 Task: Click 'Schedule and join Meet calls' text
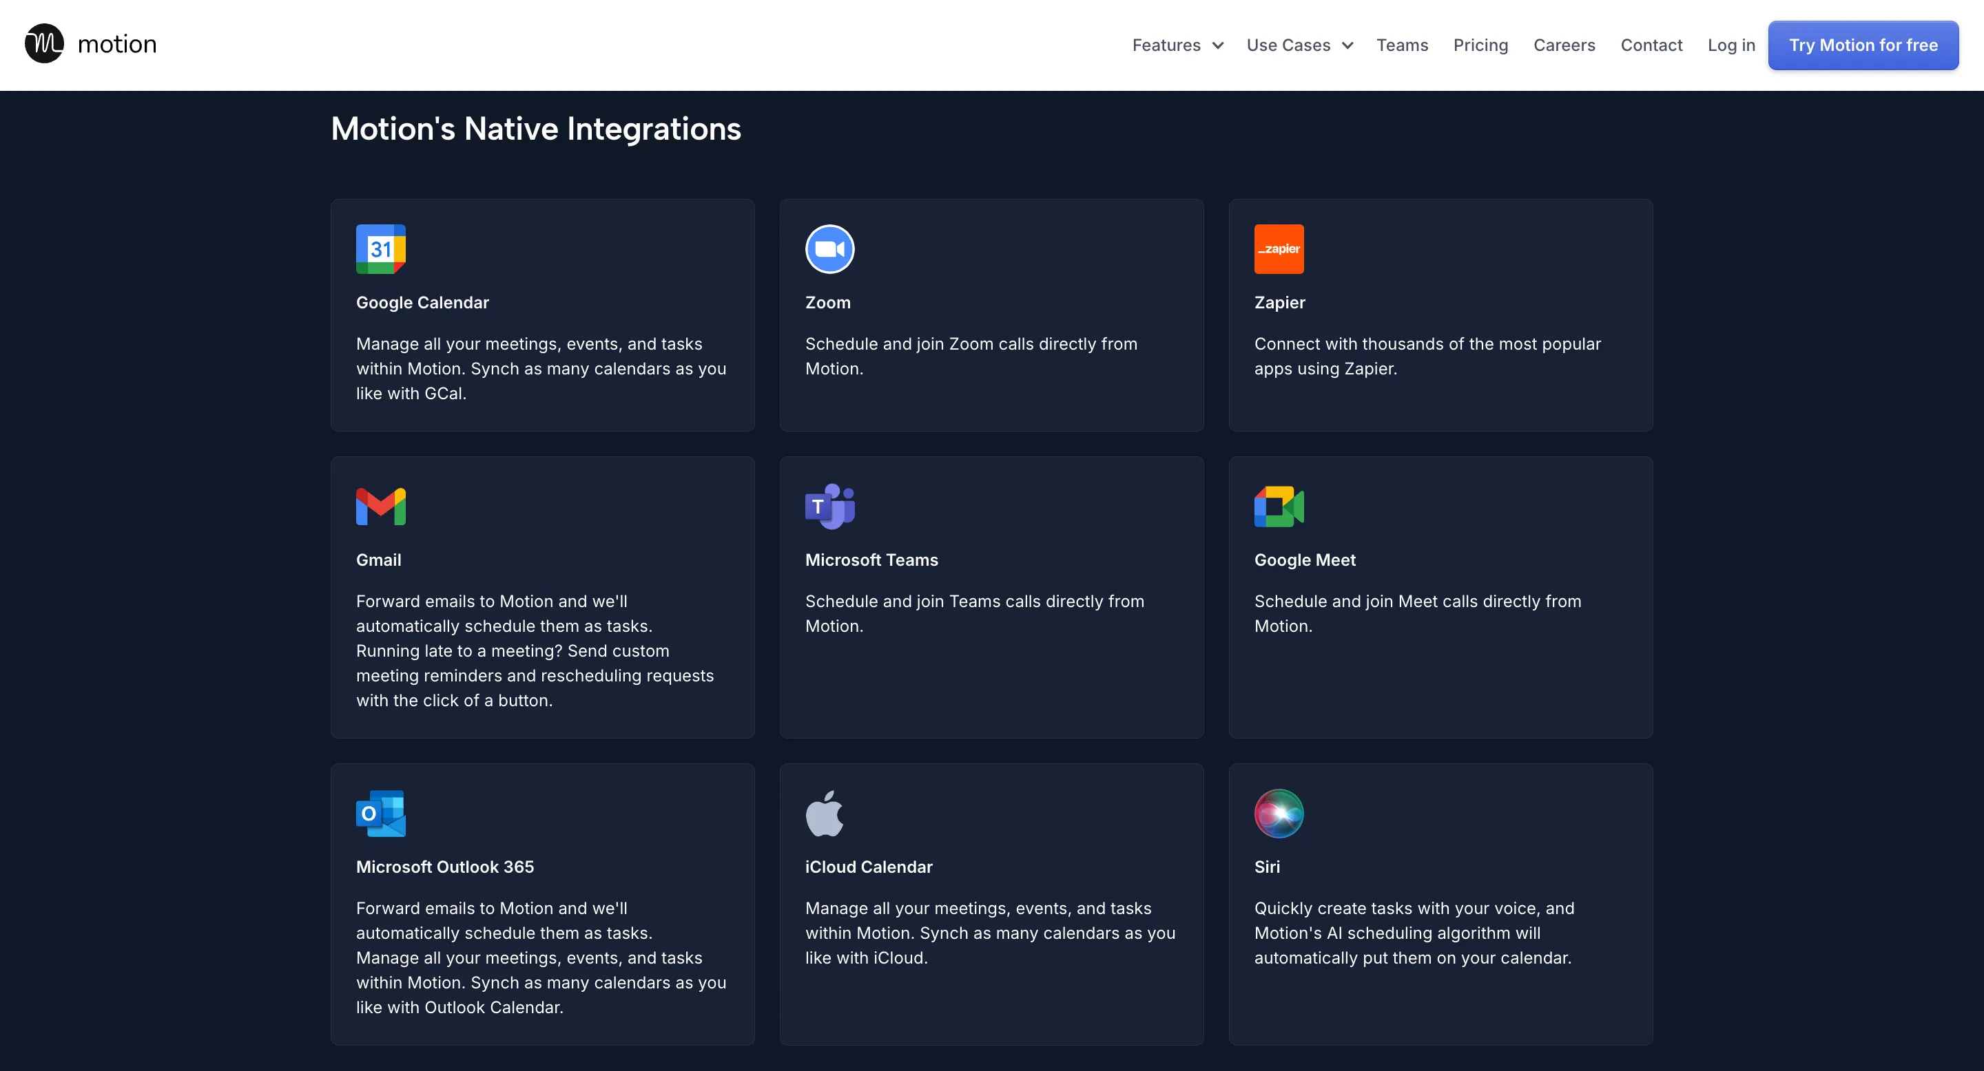tap(1417, 613)
